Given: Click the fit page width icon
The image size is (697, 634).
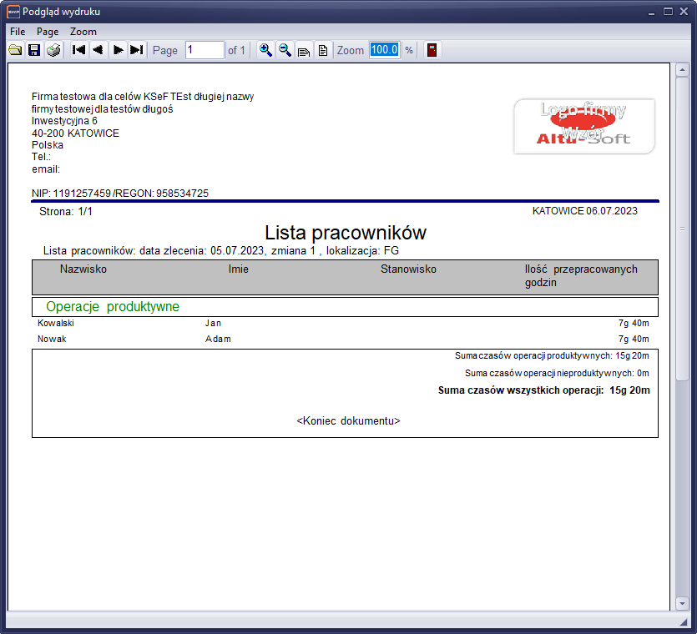Looking at the screenshot, I should [x=304, y=50].
